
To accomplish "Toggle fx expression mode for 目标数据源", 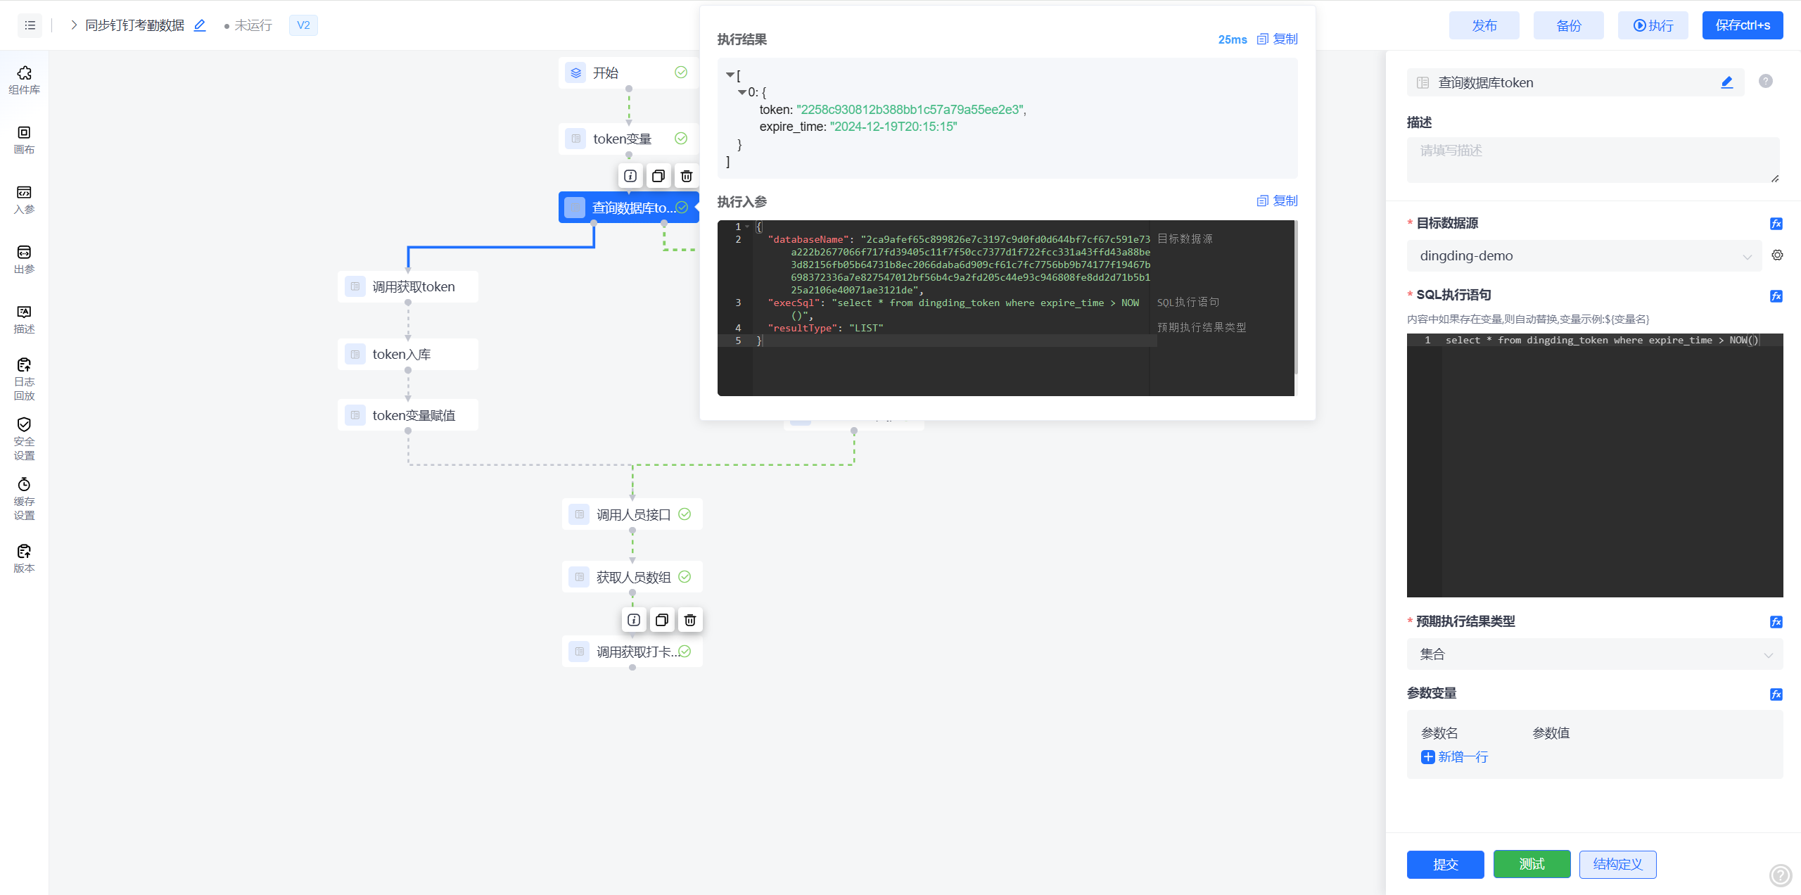I will point(1776,224).
